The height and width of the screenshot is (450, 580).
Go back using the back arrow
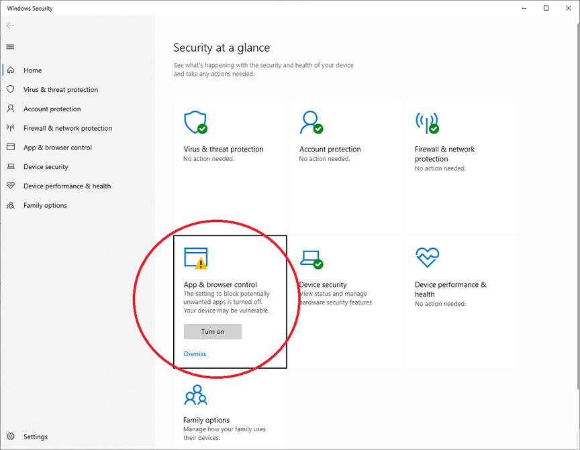10,25
